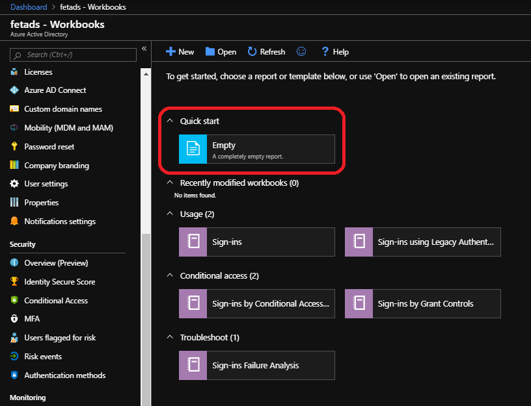Click the Sign-ins workbook icon

pyautogui.click(x=193, y=242)
